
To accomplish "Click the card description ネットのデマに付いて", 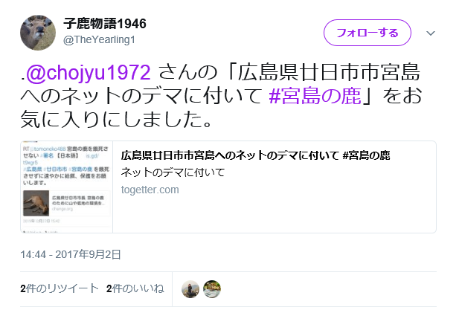I will pyautogui.click(x=173, y=172).
